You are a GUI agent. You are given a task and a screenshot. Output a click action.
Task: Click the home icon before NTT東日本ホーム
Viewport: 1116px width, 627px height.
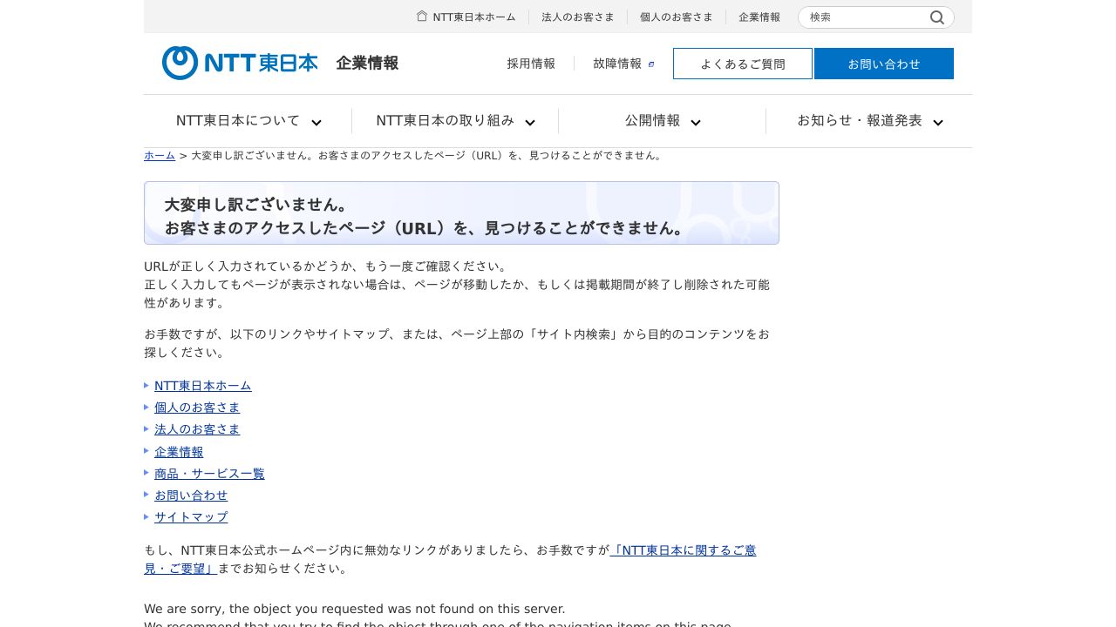coord(421,17)
